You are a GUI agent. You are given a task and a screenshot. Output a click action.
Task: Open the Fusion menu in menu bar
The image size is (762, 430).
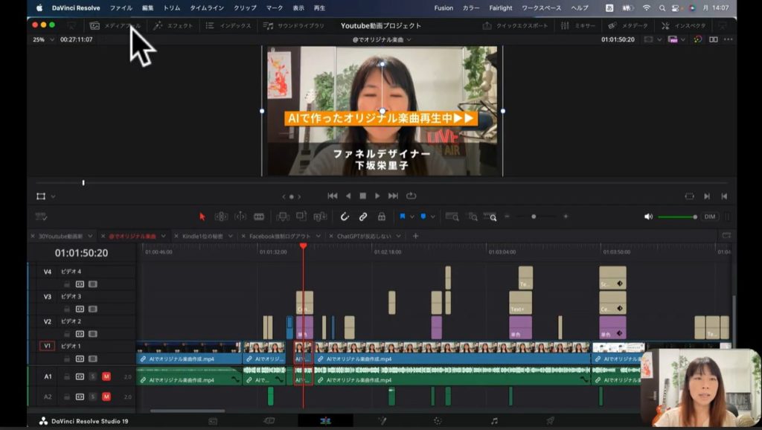pyautogui.click(x=445, y=8)
